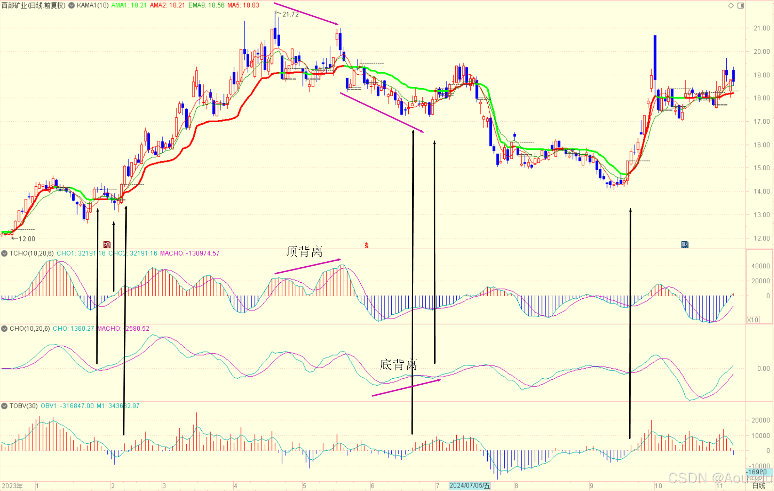Click the 21.72 high price marker
This screenshot has height=491, width=774.
(x=290, y=14)
